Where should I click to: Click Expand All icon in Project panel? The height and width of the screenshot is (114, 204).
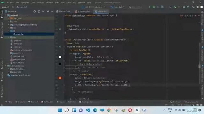coord(39,11)
